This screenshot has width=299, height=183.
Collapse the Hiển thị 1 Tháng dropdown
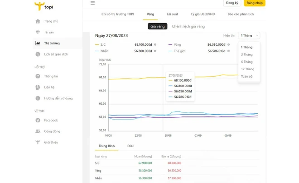click(x=250, y=35)
